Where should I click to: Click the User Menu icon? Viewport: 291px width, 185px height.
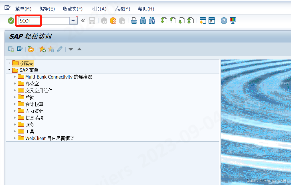click(11, 49)
